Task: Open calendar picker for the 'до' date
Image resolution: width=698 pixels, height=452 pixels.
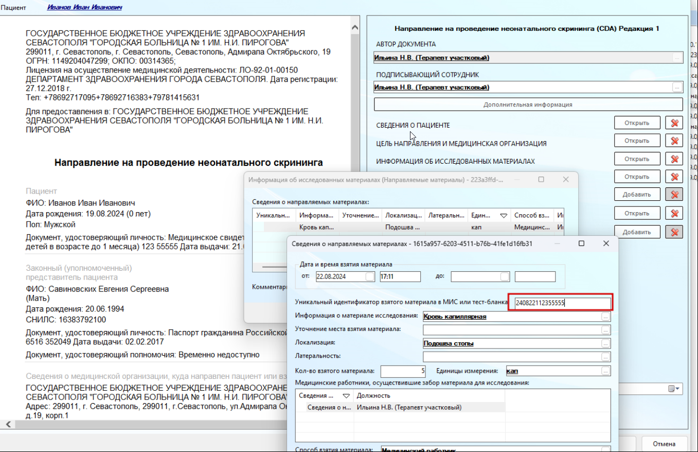Action: pyautogui.click(x=505, y=276)
